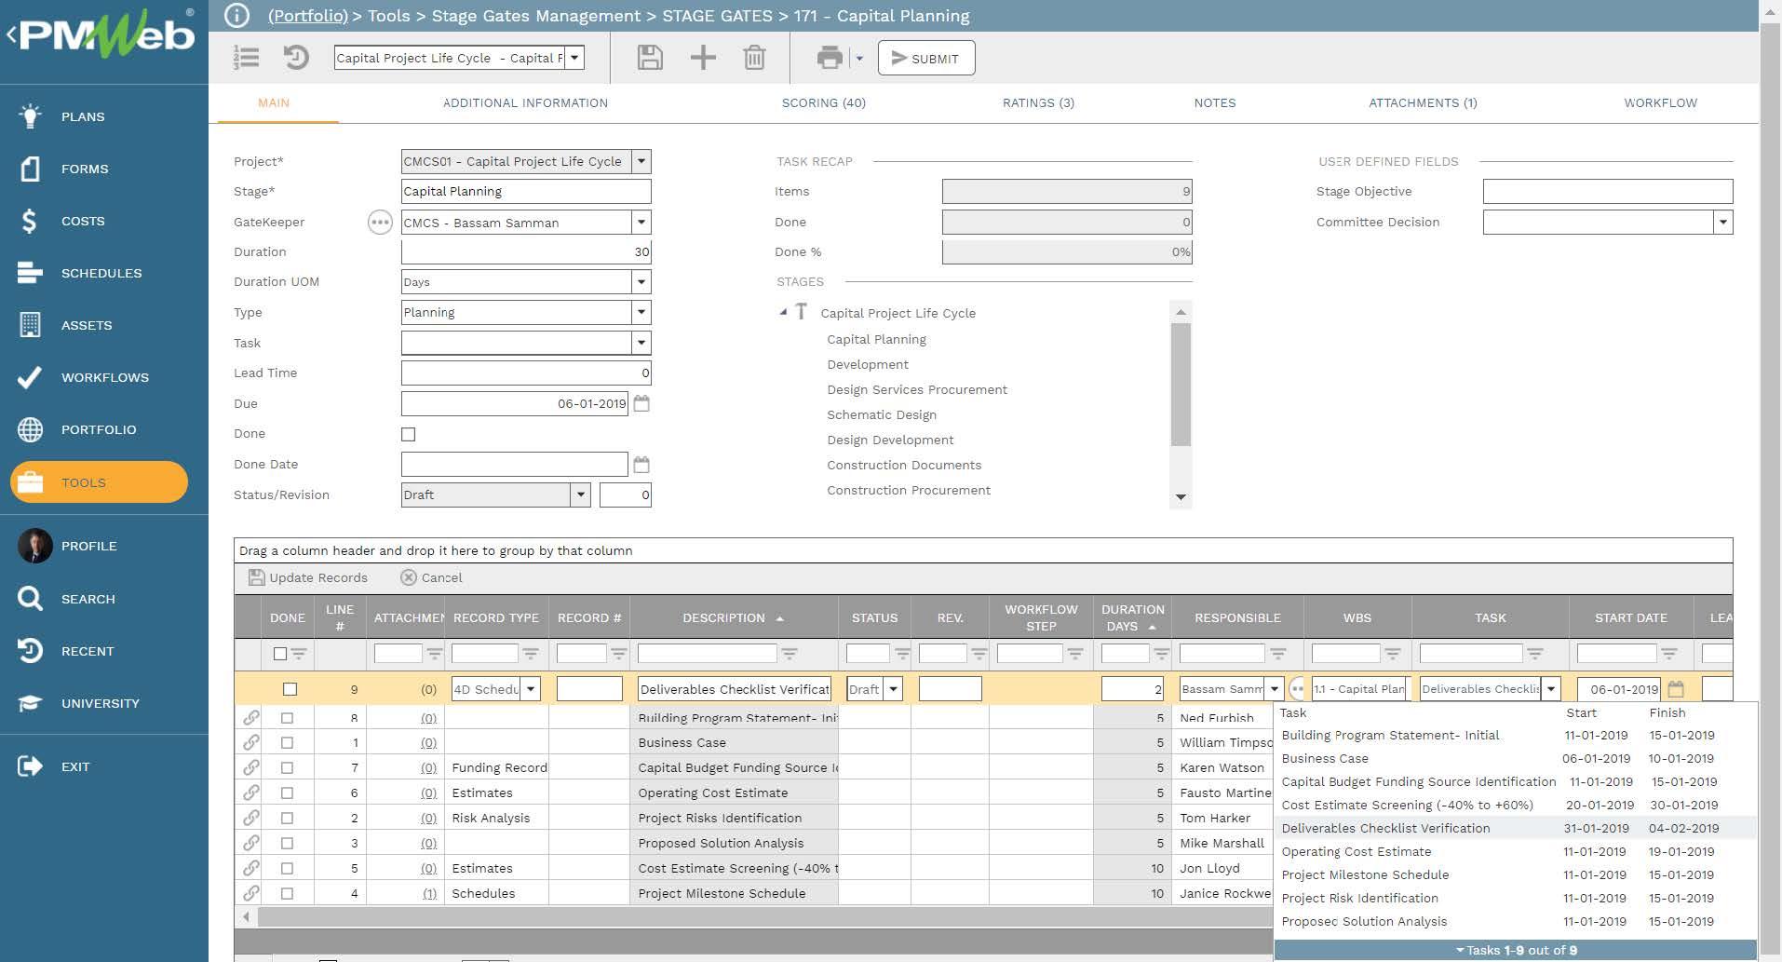Click the Stage Objective input field
The image size is (1782, 962).
tap(1607, 191)
